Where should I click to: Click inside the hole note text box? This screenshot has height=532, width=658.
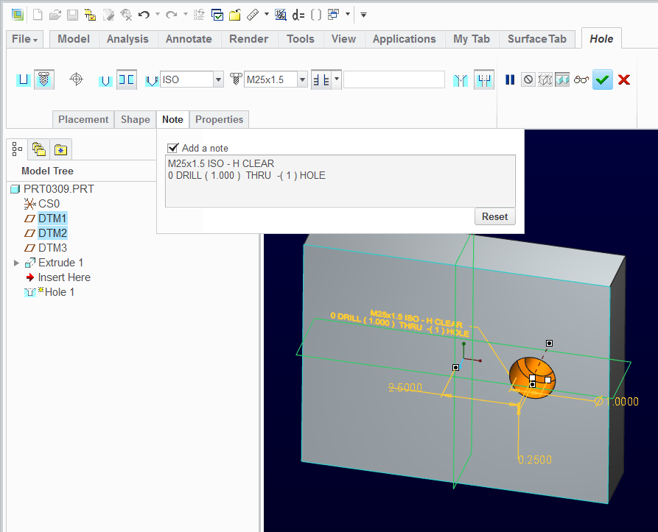[340, 181]
